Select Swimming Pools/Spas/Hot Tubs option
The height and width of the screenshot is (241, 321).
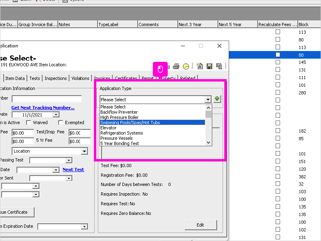152,123
